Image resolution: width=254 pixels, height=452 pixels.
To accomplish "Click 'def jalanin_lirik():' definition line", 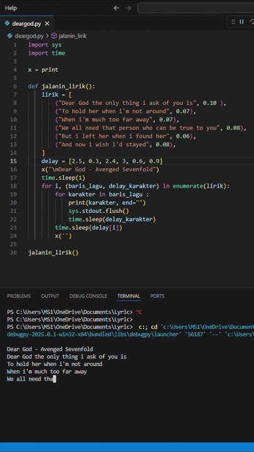I will [61, 87].
